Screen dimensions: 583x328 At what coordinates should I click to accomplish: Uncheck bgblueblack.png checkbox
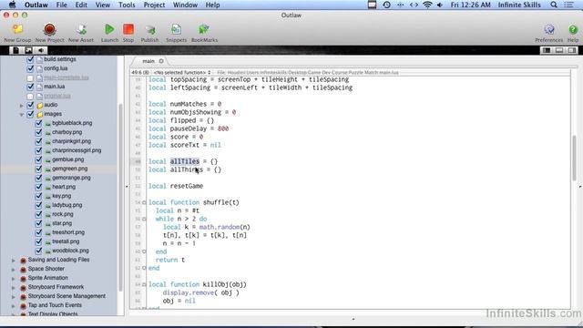point(38,123)
